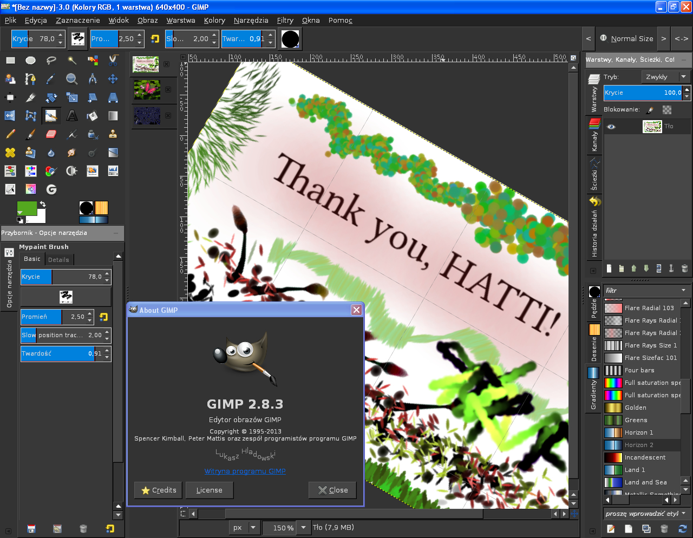Choose the Free Select lasso tool
This screenshot has width=693, height=538.
[x=51, y=60]
